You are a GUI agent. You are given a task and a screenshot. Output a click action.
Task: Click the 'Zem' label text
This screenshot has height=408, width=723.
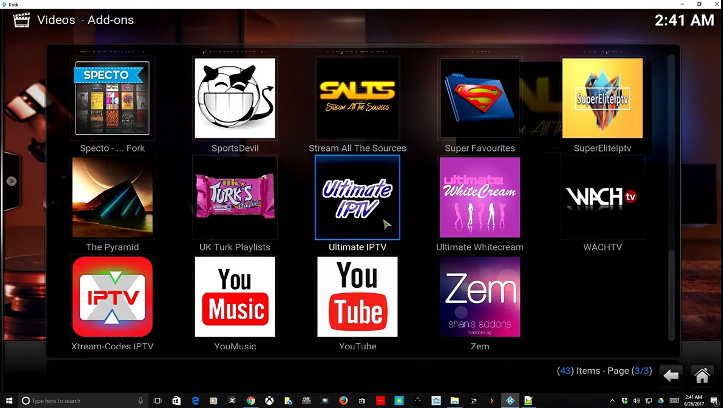pos(480,346)
